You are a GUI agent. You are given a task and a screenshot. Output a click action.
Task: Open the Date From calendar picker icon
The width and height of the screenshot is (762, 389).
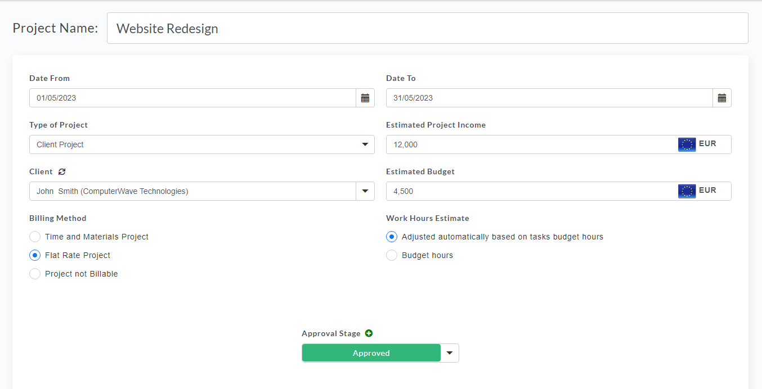365,98
